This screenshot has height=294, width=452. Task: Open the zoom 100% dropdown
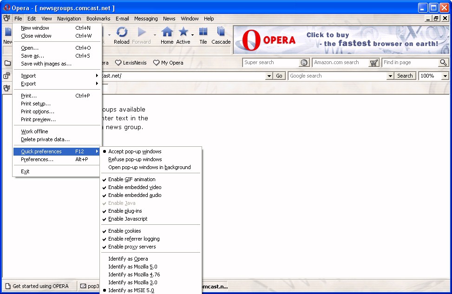click(x=445, y=76)
